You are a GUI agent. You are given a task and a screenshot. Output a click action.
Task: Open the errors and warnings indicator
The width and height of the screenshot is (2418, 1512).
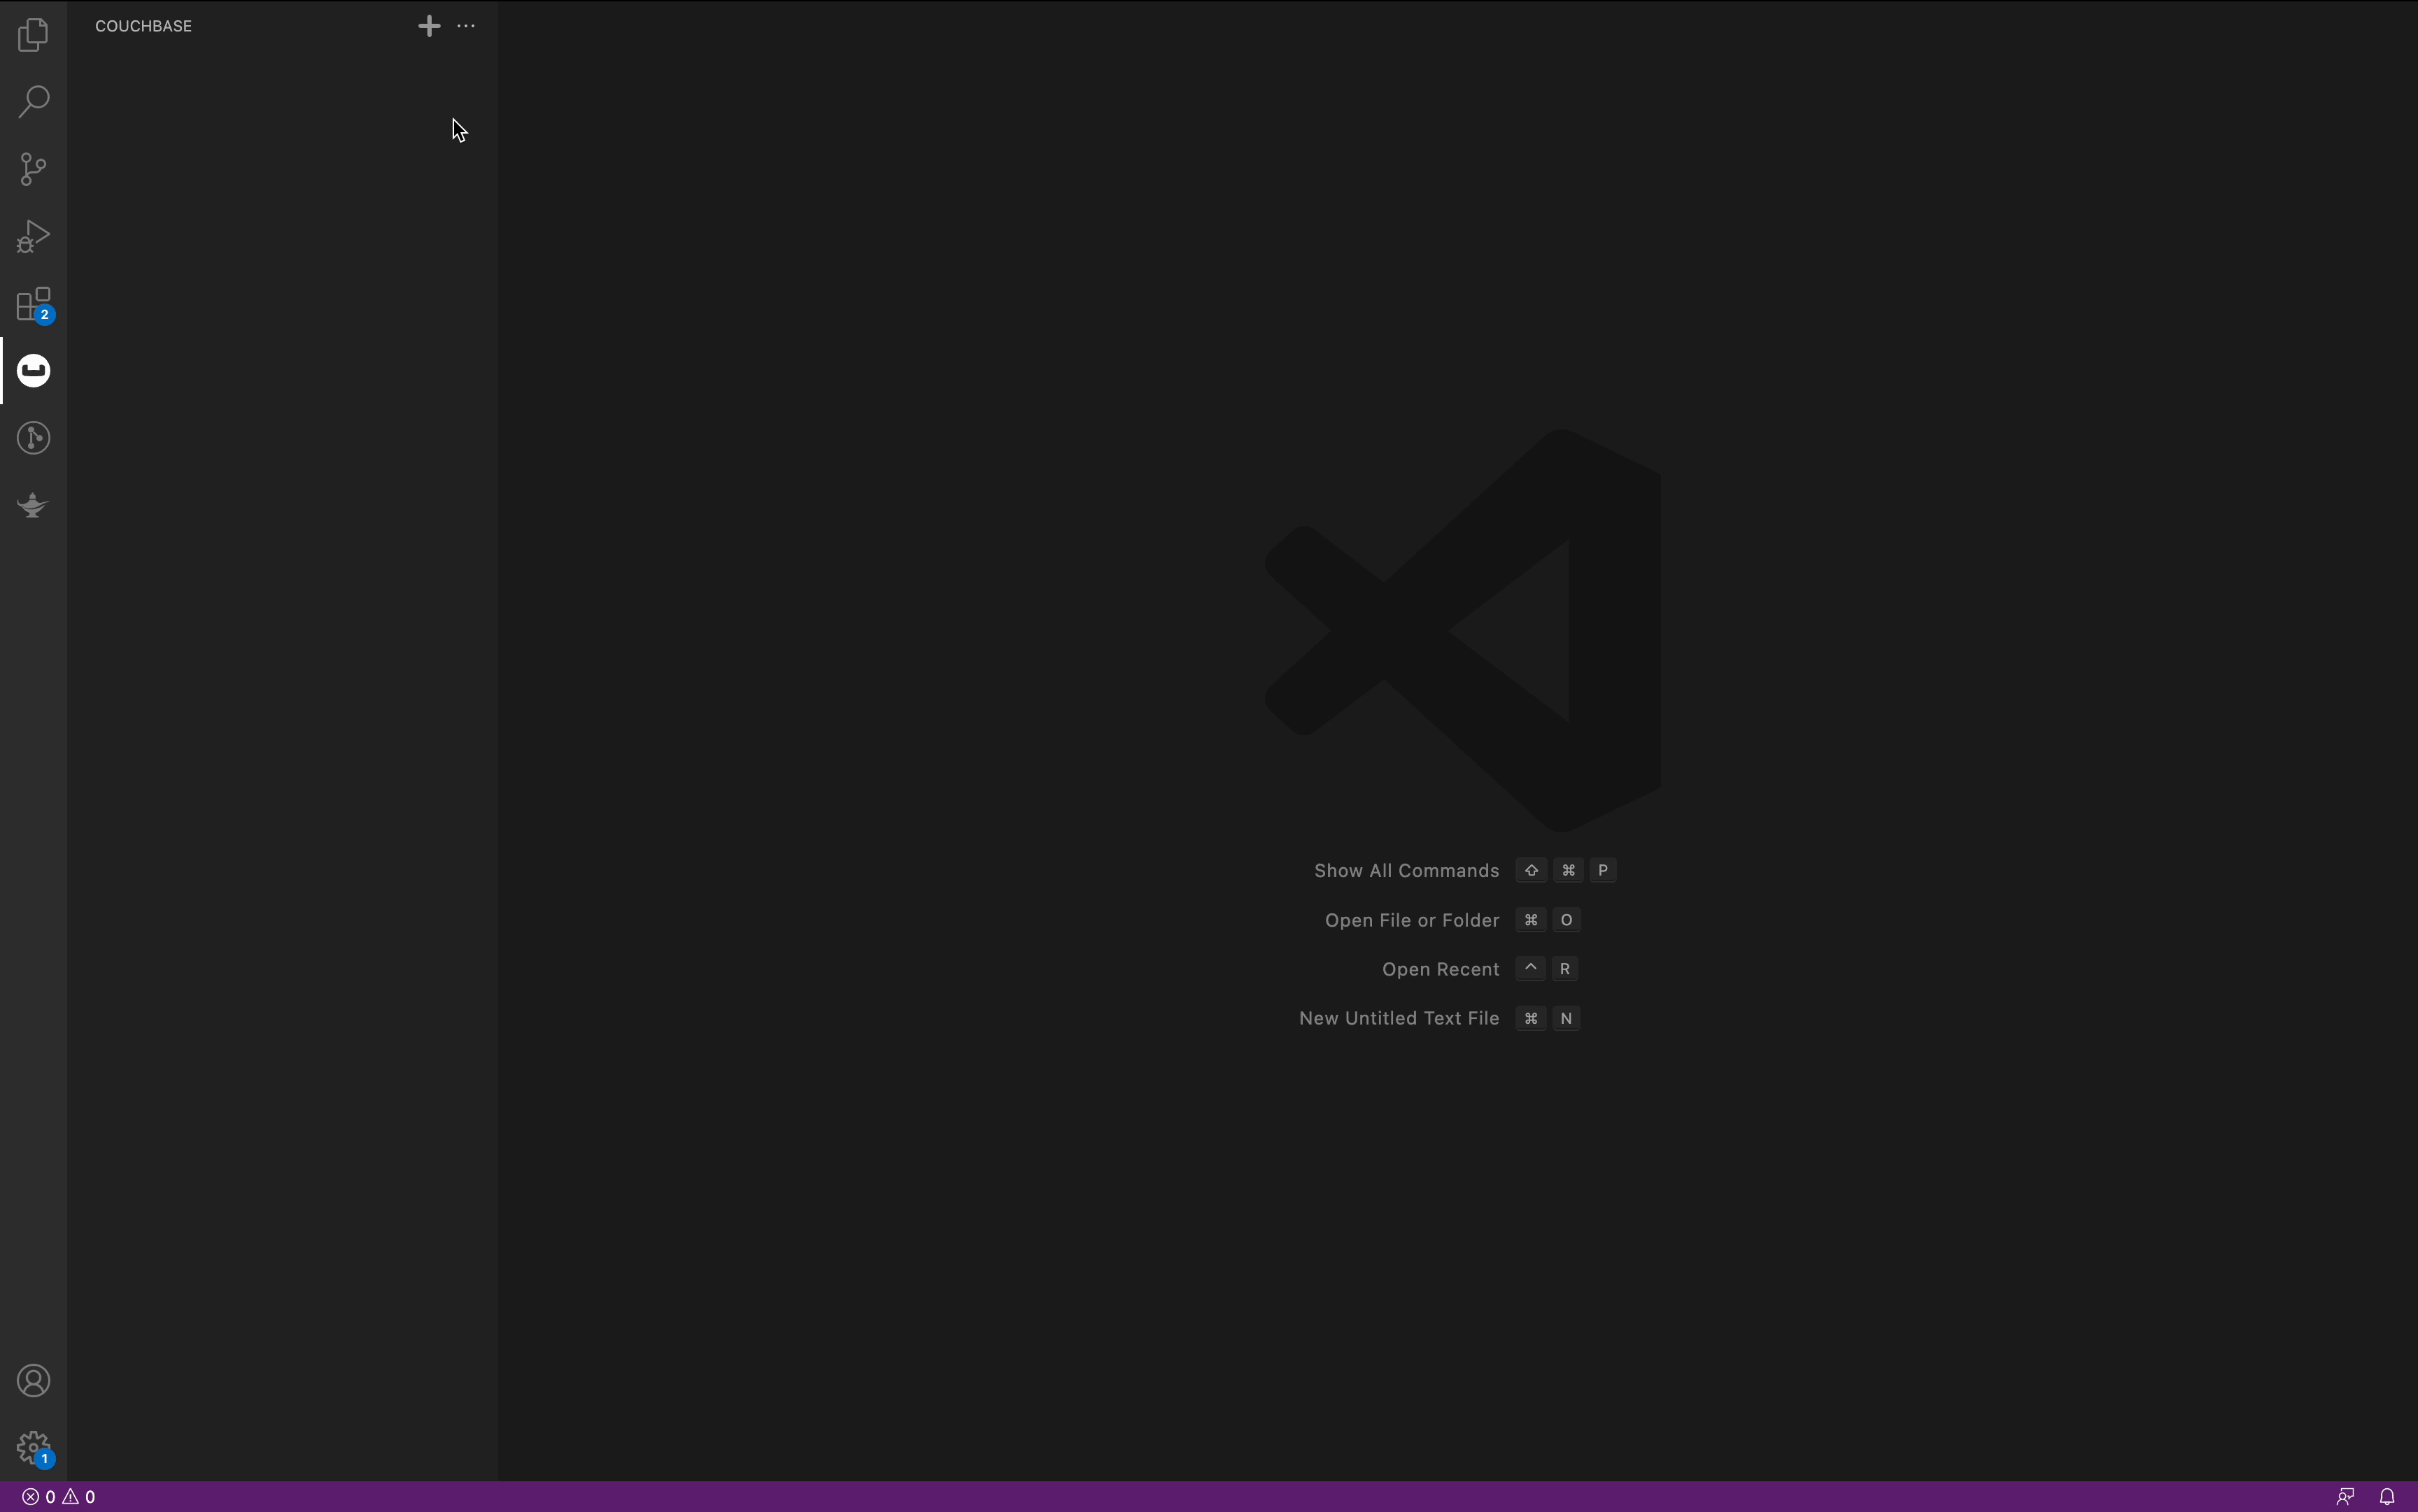click(59, 1497)
